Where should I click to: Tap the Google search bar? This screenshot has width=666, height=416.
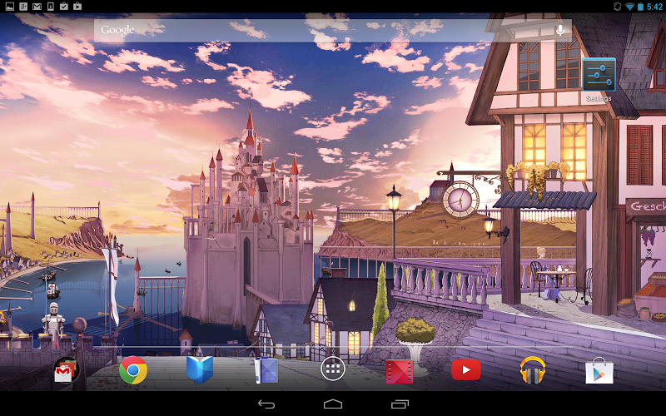(x=332, y=30)
